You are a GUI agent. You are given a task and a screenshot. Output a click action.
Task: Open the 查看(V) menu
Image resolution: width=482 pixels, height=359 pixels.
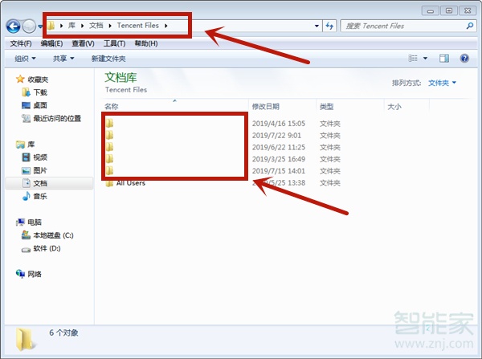83,43
